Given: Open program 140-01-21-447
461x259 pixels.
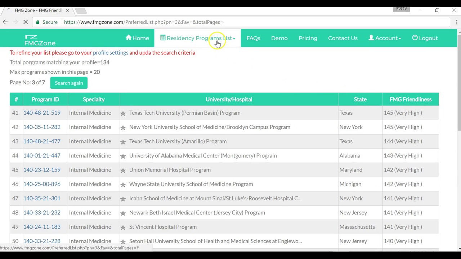Looking at the screenshot, I should (x=42, y=156).
